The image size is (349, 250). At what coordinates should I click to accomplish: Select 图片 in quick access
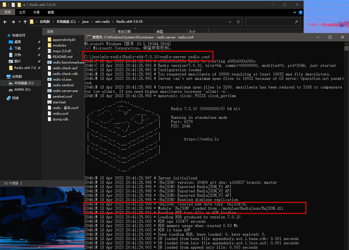pyautogui.click(x=17, y=61)
